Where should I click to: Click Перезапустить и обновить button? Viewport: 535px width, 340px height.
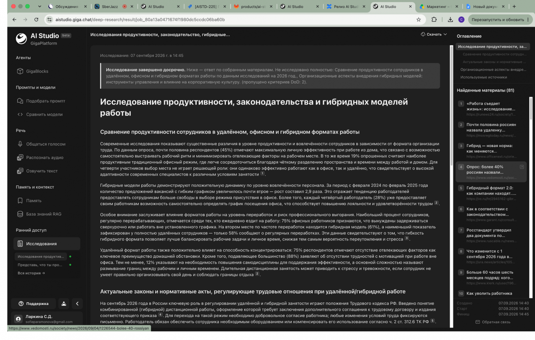(x=500, y=20)
